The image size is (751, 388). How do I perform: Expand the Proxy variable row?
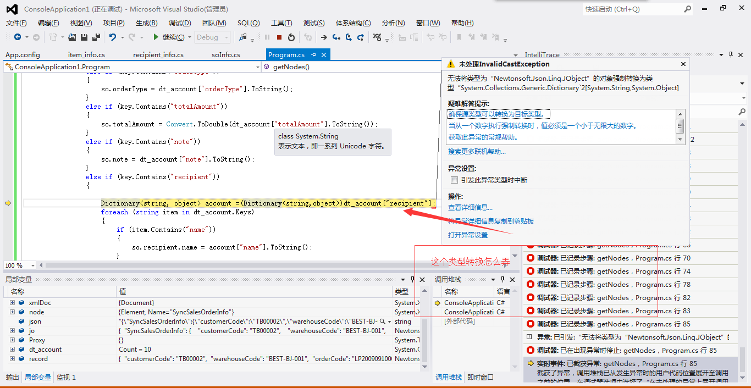click(x=12, y=340)
